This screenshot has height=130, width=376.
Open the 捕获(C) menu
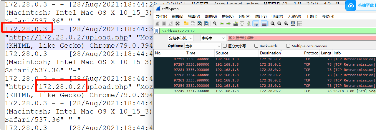[228, 16]
